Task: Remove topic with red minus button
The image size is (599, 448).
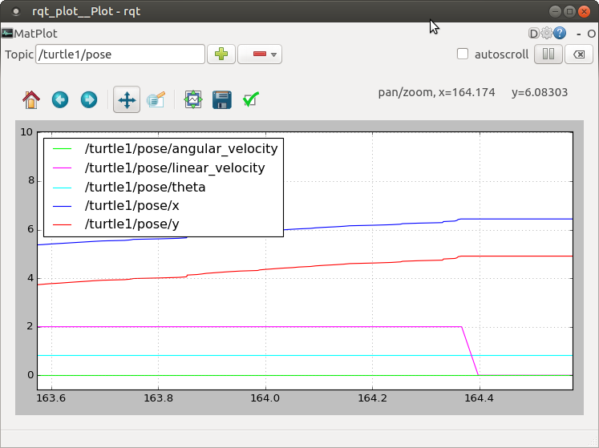Action: [x=259, y=54]
